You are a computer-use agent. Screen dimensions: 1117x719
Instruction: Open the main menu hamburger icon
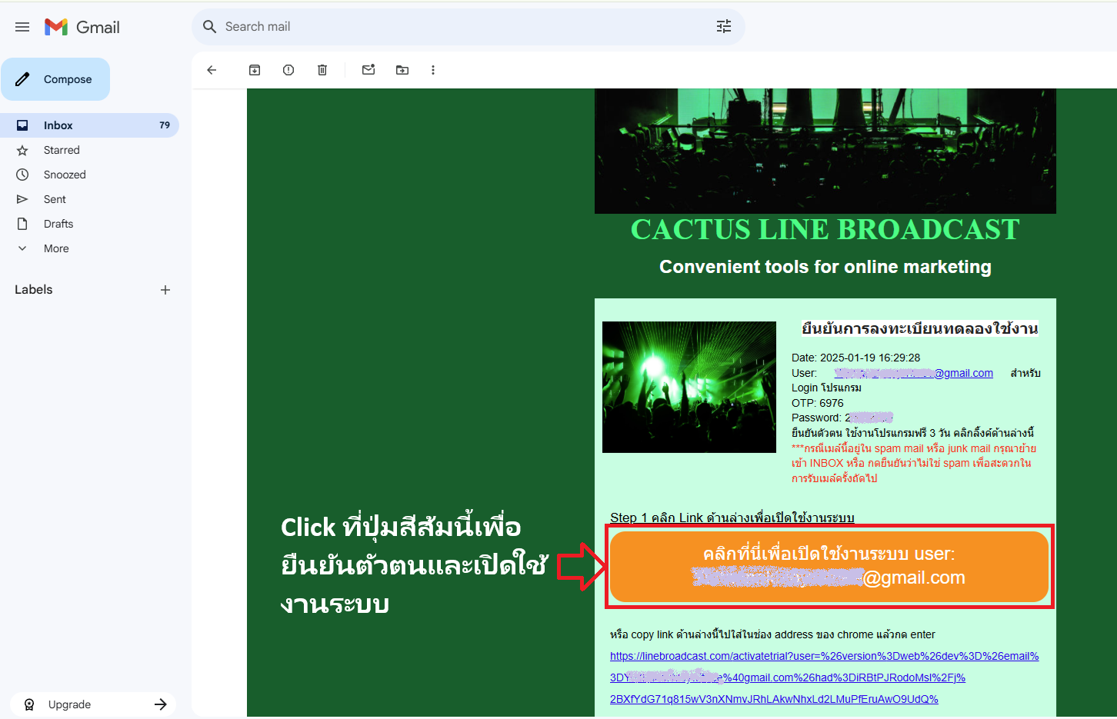tap(22, 27)
